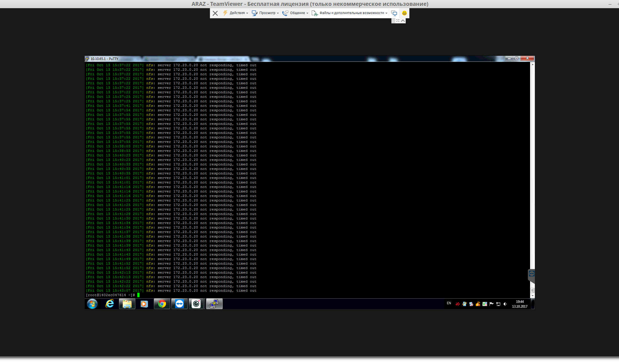Expand Файлы и дополнительные возможности menu
619x364 pixels.
(350, 13)
